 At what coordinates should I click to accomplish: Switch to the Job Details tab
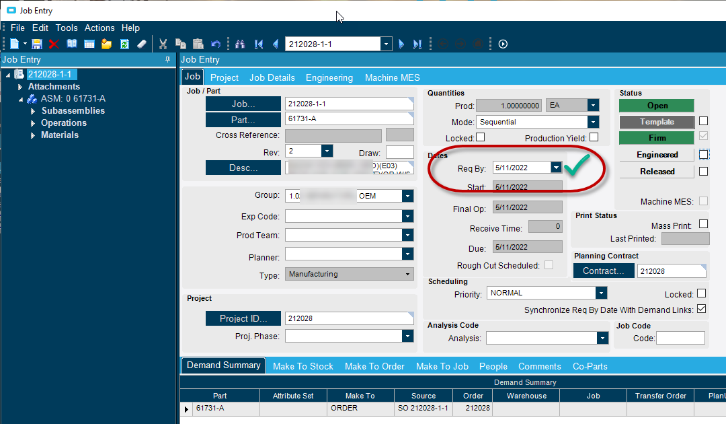[x=272, y=77]
